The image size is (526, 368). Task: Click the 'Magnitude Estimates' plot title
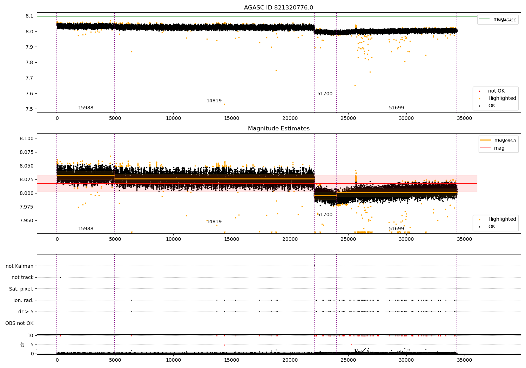278,129
